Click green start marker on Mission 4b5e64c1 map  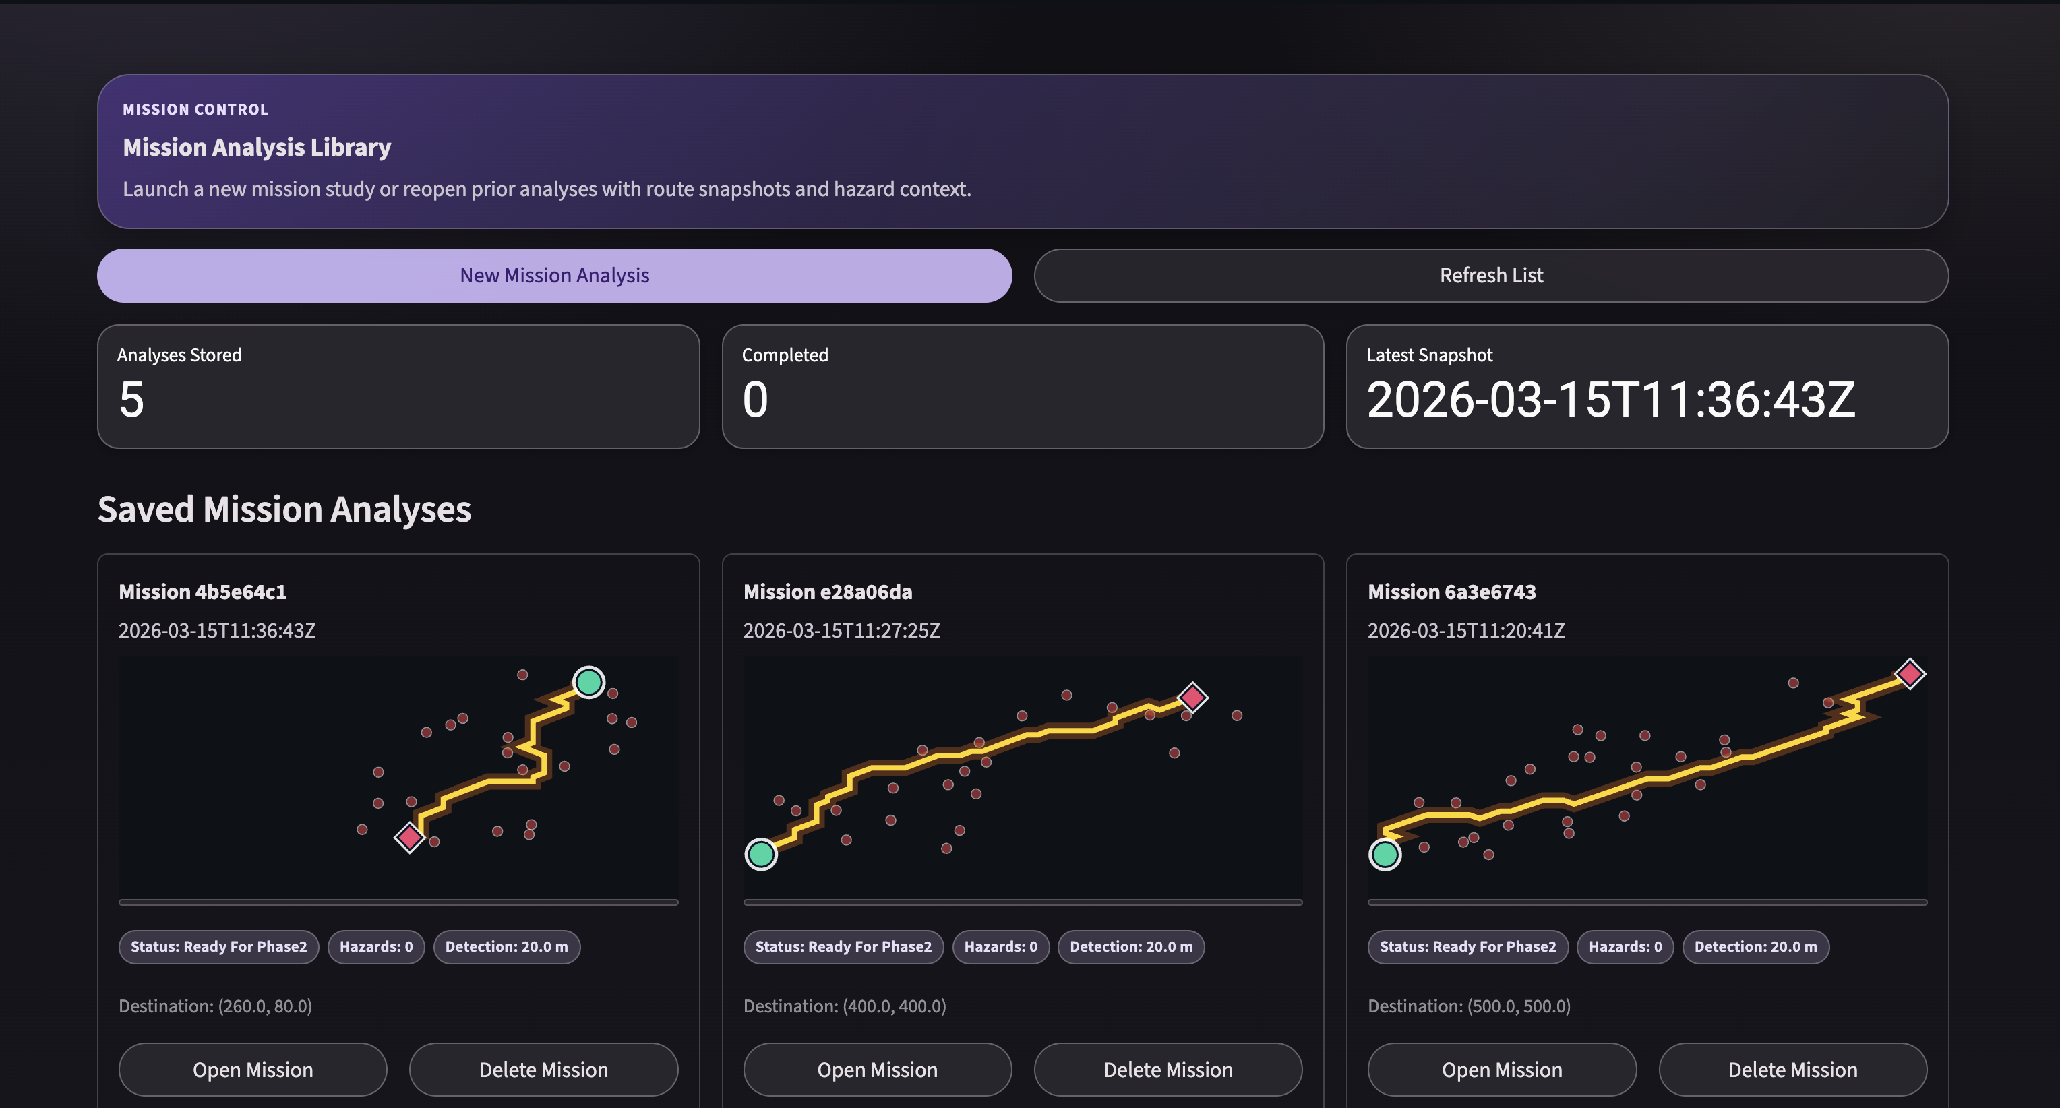588,682
